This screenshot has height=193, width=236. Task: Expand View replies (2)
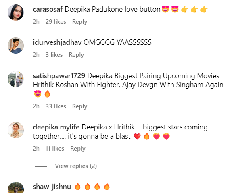click(76, 166)
